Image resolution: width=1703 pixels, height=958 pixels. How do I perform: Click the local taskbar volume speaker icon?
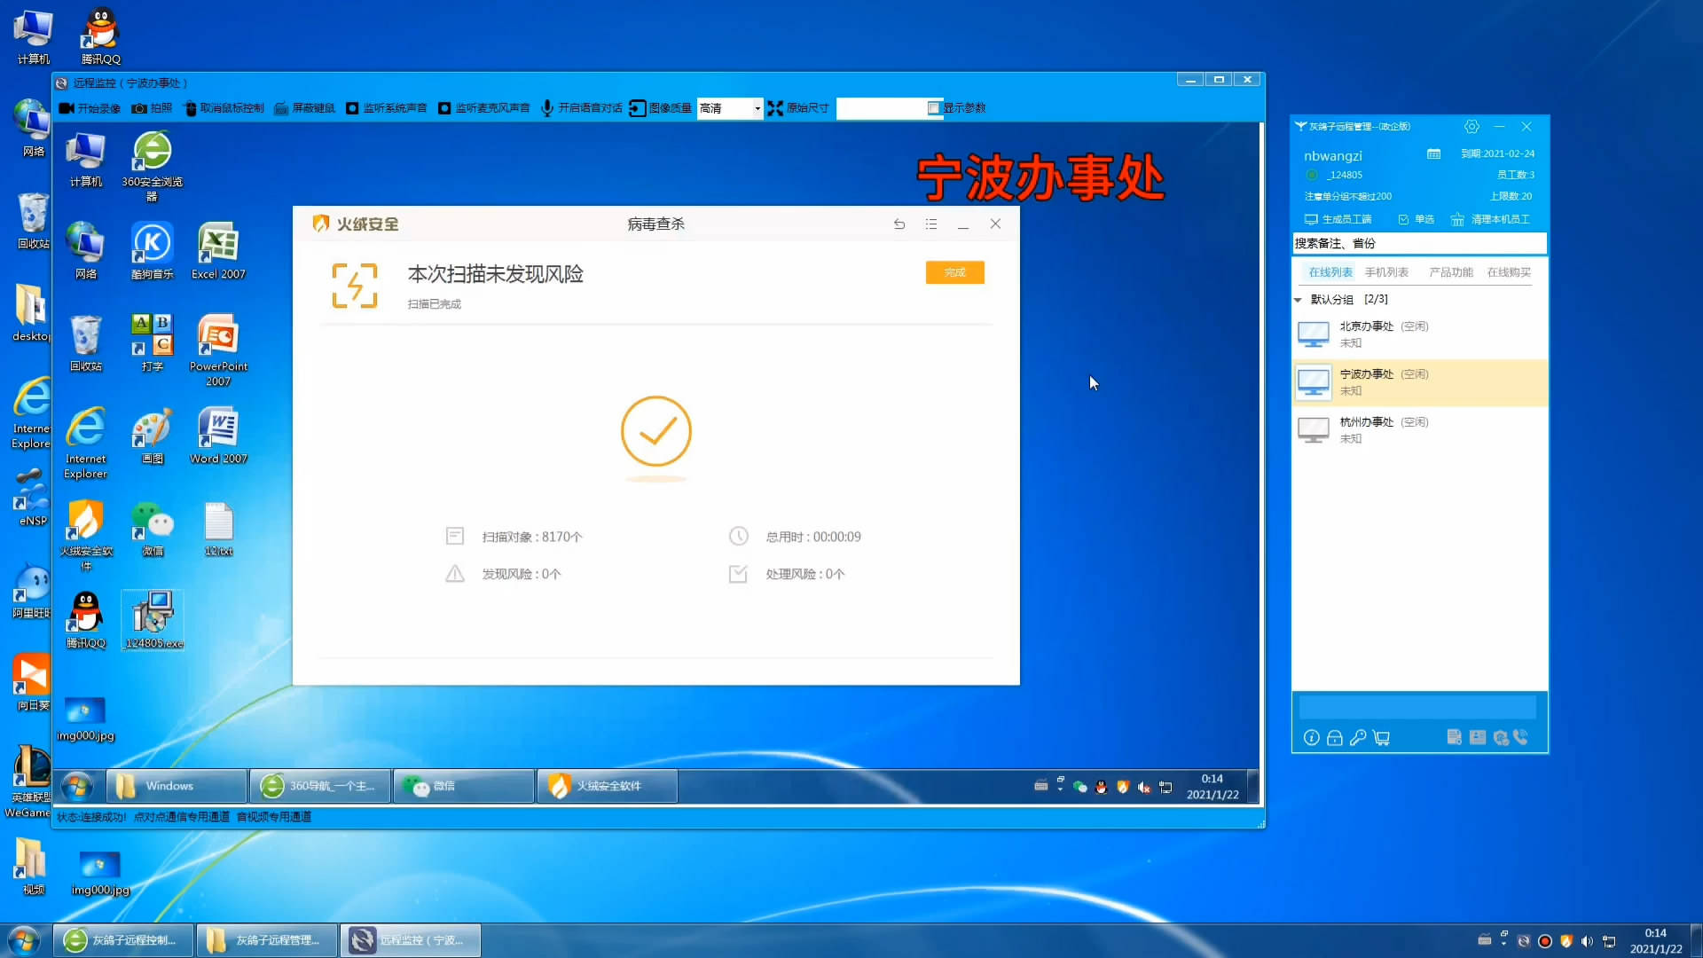1588,941
